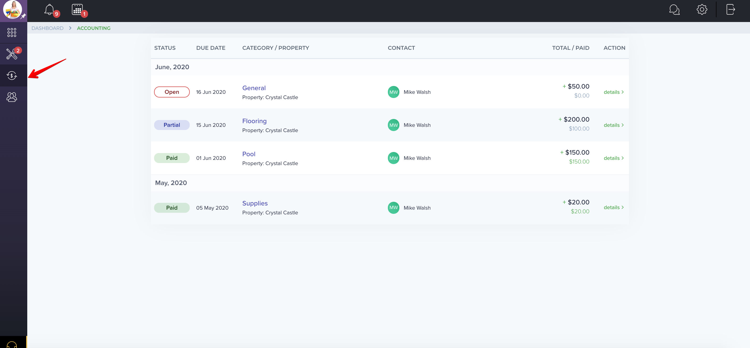Open the General category link

(x=254, y=88)
